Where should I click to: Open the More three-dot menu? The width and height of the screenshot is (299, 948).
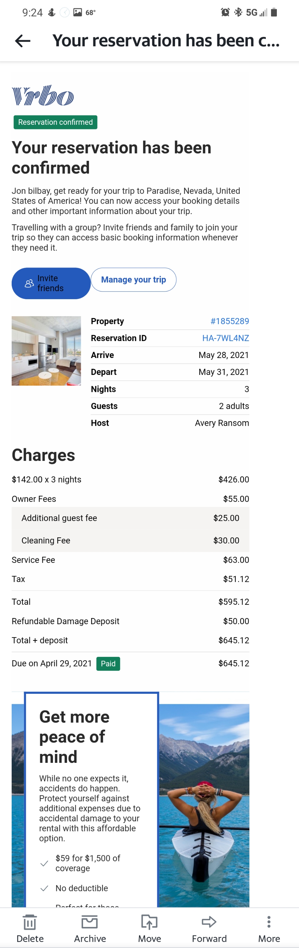269,922
